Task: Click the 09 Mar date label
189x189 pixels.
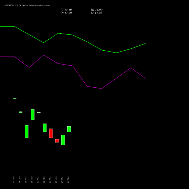Action: (26, 180)
